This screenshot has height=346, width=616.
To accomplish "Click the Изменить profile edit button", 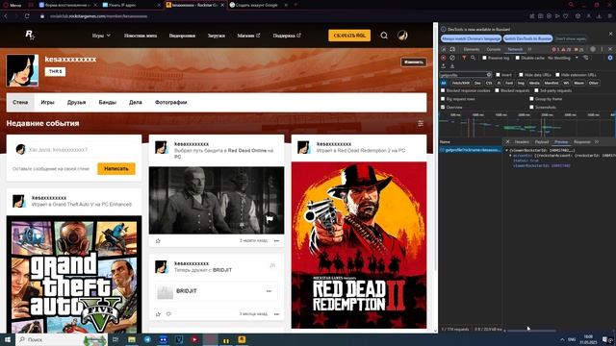I will (413, 62).
